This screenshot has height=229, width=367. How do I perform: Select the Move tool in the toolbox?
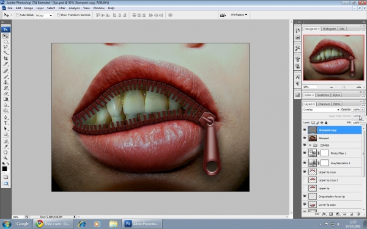[6, 36]
